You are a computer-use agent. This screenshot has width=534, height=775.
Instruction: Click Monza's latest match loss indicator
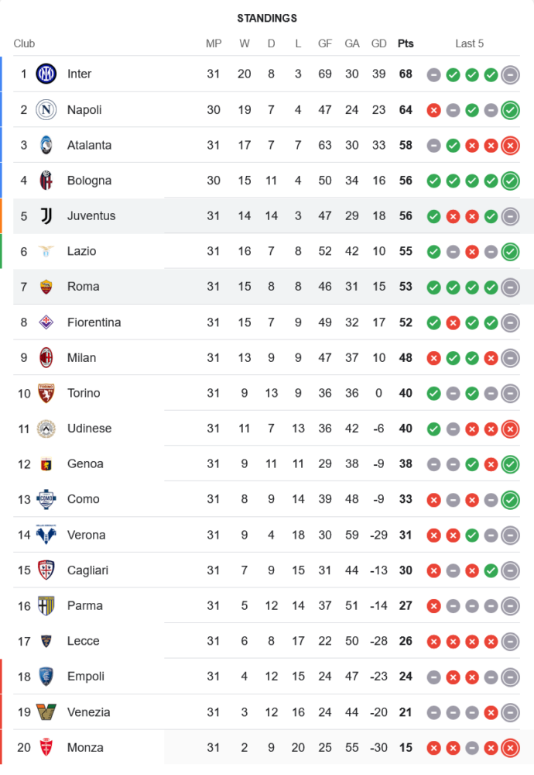pyautogui.click(x=510, y=748)
